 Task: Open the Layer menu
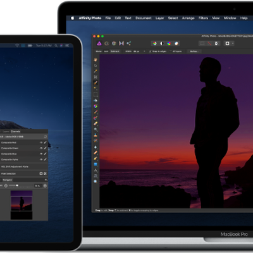(159, 18)
